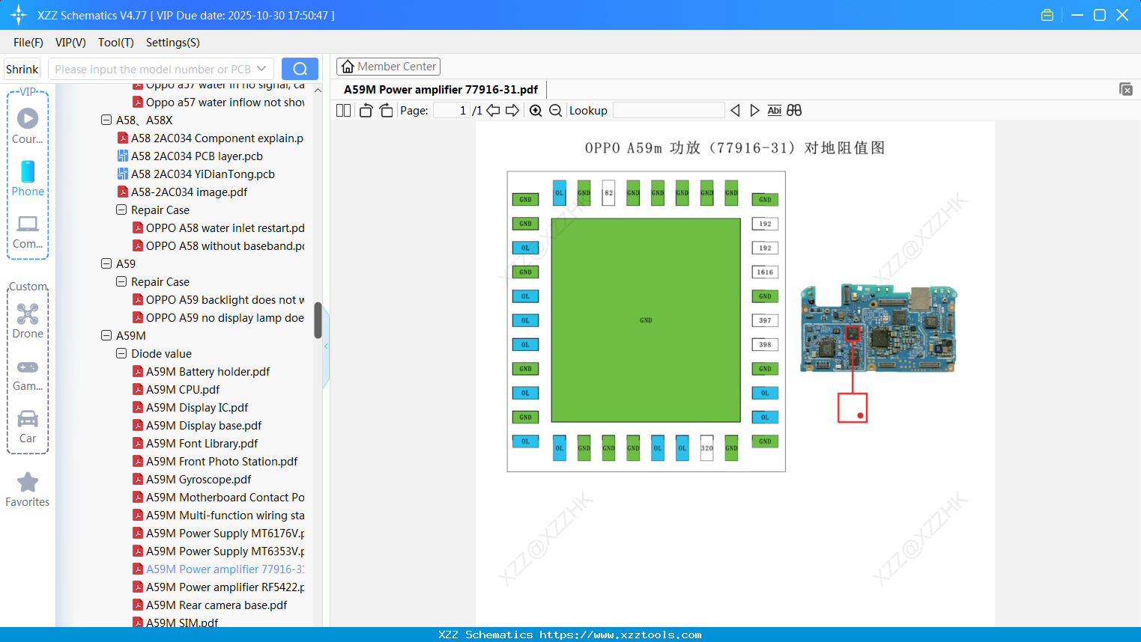Open the Tool(T) menu

pyautogui.click(x=116, y=43)
